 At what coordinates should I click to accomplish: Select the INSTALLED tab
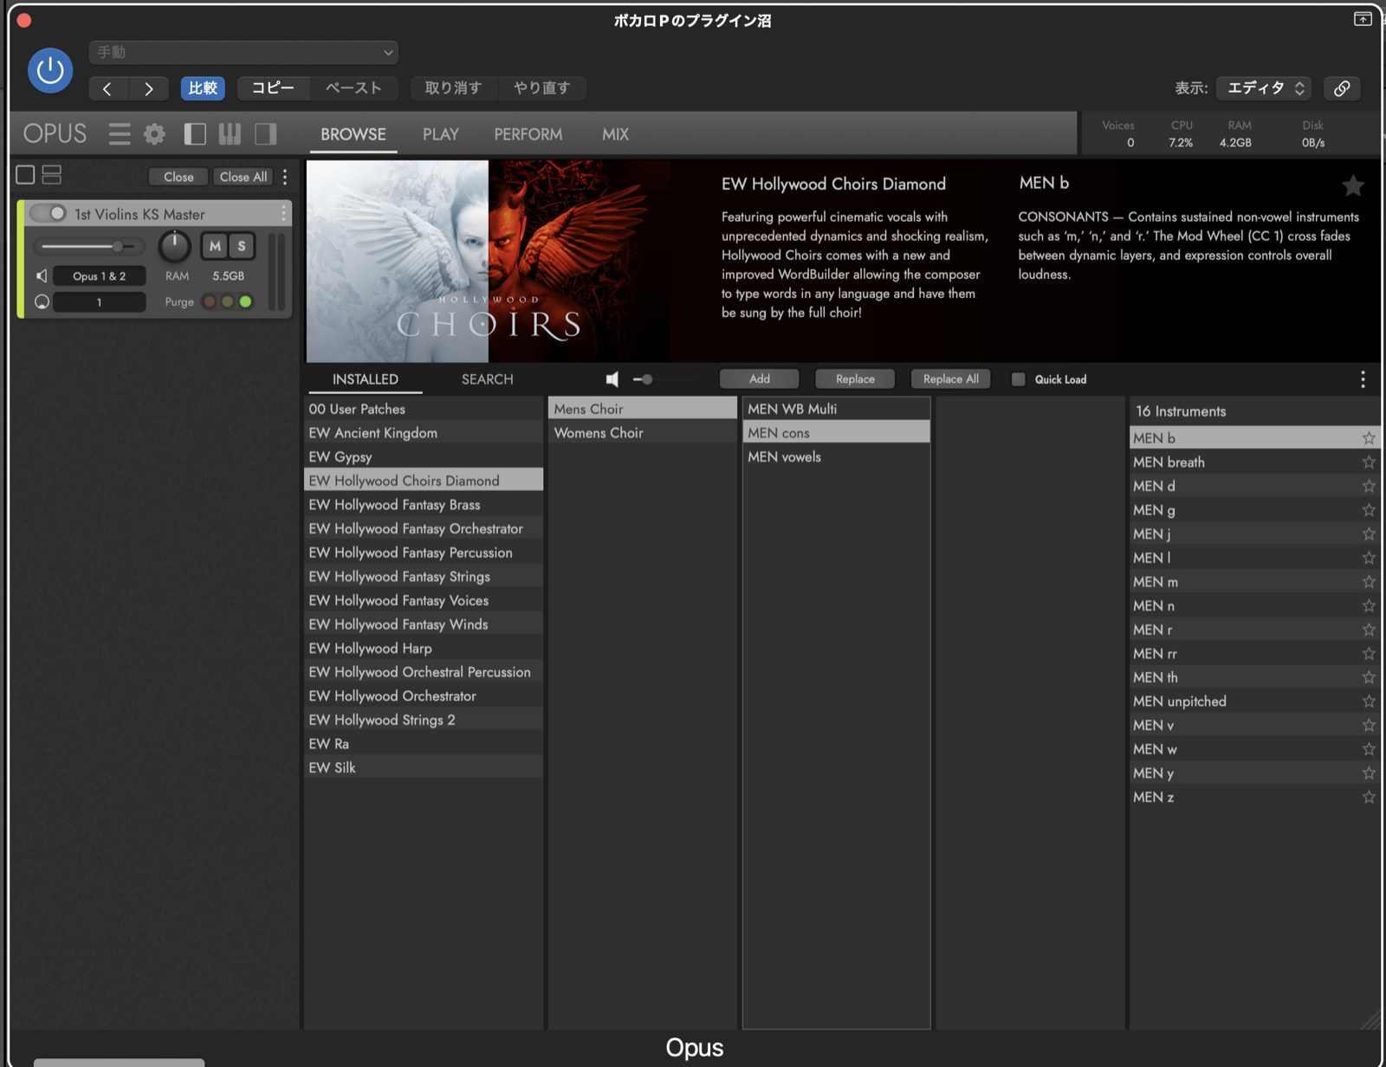click(366, 379)
